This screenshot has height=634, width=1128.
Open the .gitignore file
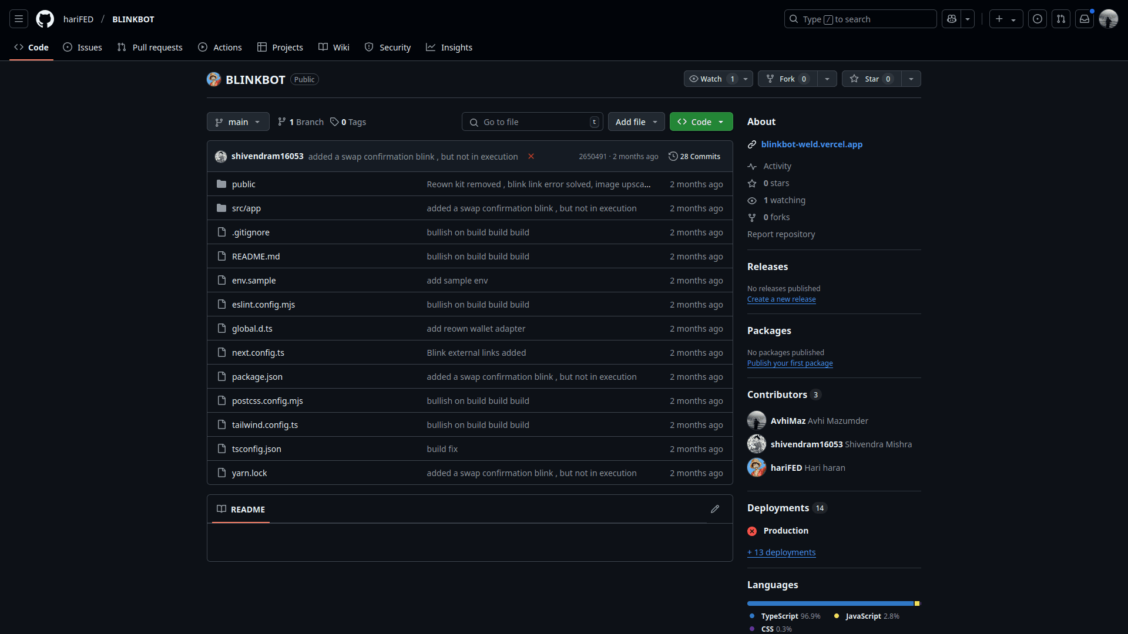click(250, 232)
